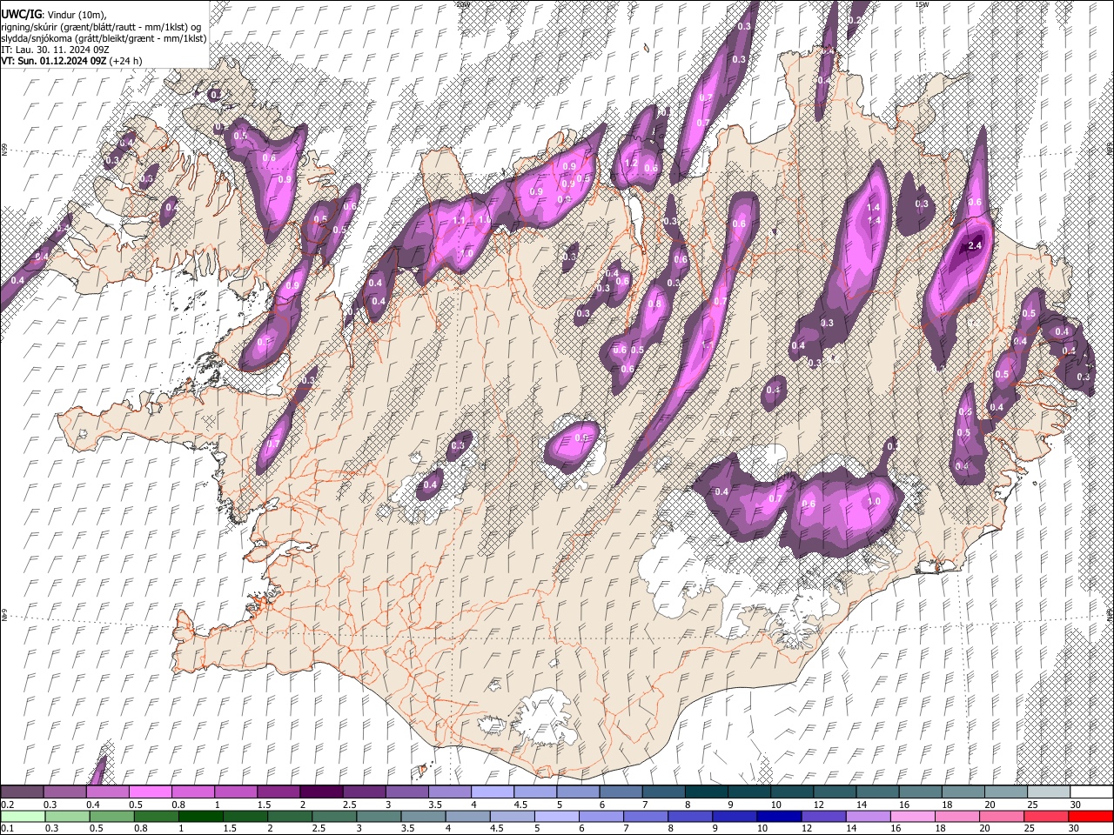Click the violet swatch between 12 and 14 in bottom scale
Viewport: 1114px width, 835px height.
point(824,816)
